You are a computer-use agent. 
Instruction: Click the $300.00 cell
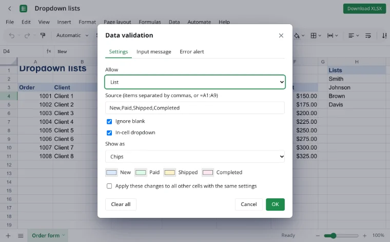tap(305, 147)
